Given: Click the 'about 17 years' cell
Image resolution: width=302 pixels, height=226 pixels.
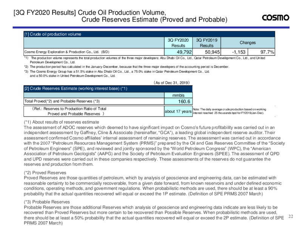Looking at the screenshot, I should [x=178, y=111].
